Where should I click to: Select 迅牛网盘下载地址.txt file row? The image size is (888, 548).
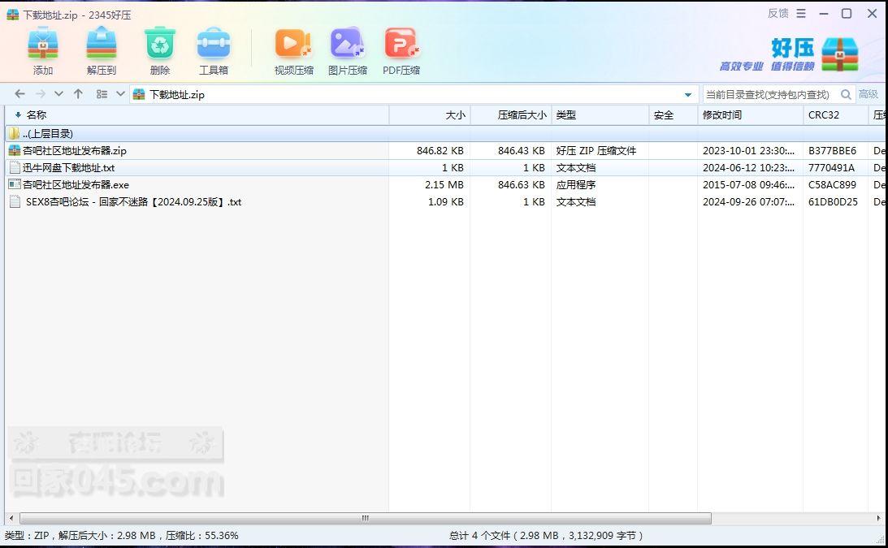pos(445,167)
